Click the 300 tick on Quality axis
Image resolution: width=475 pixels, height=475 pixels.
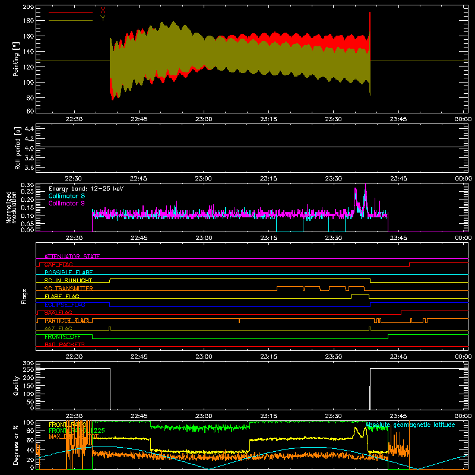pyautogui.click(x=28, y=363)
